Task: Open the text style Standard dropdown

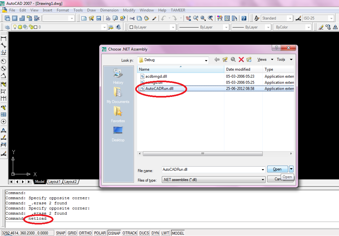Action: click(x=290, y=18)
